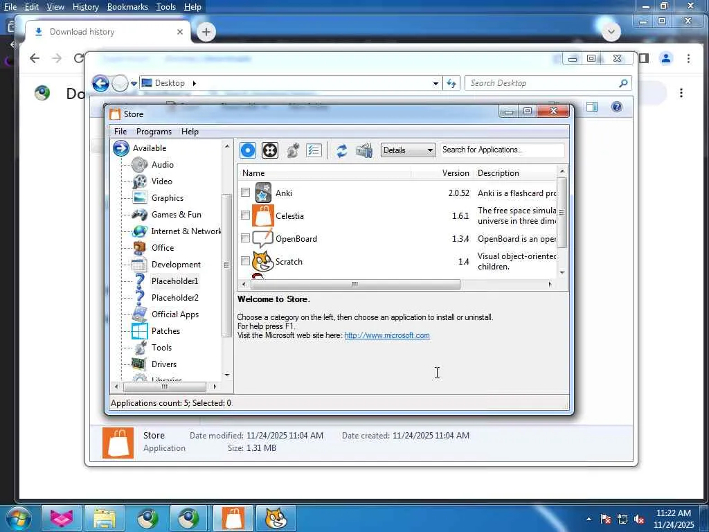Select the Official Apps category
This screenshot has width=709, height=532.
click(x=175, y=314)
